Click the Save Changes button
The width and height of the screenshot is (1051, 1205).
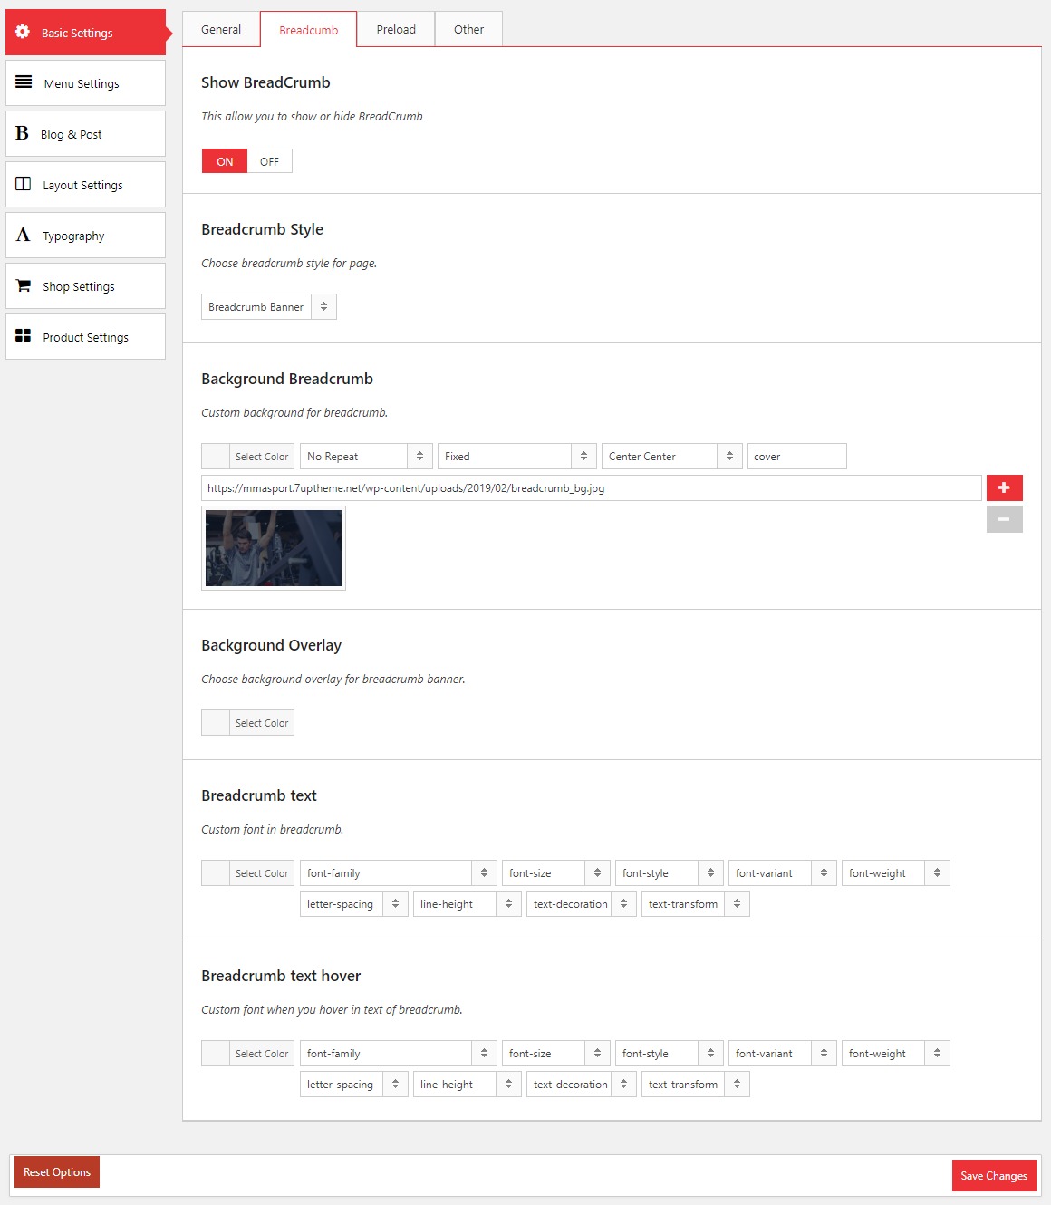(994, 1175)
